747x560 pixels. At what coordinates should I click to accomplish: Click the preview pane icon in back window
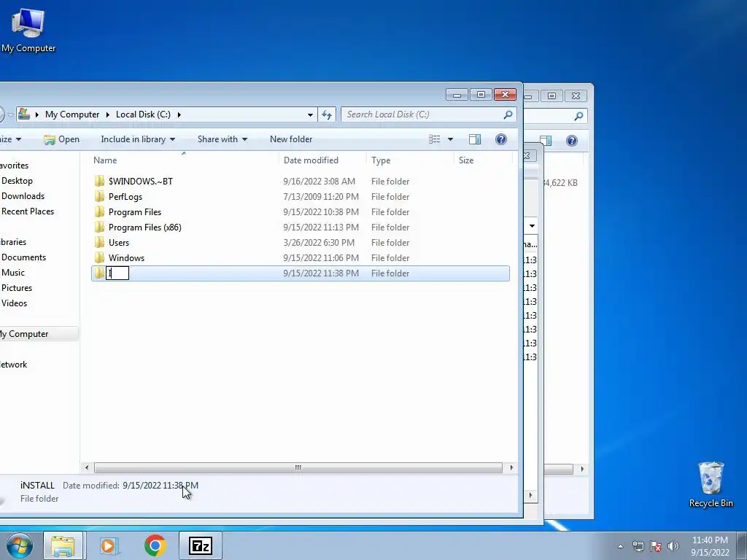[x=546, y=141]
